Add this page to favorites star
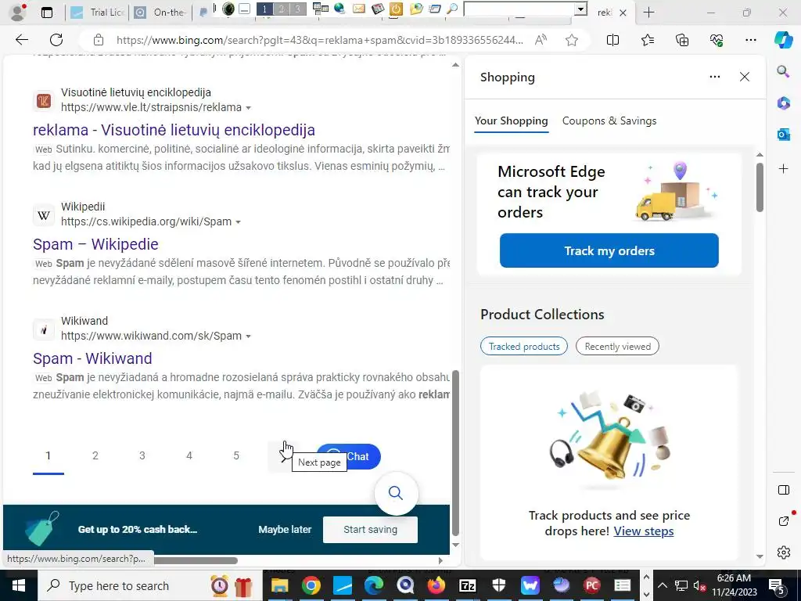Screen dimensions: 801x601 572,40
